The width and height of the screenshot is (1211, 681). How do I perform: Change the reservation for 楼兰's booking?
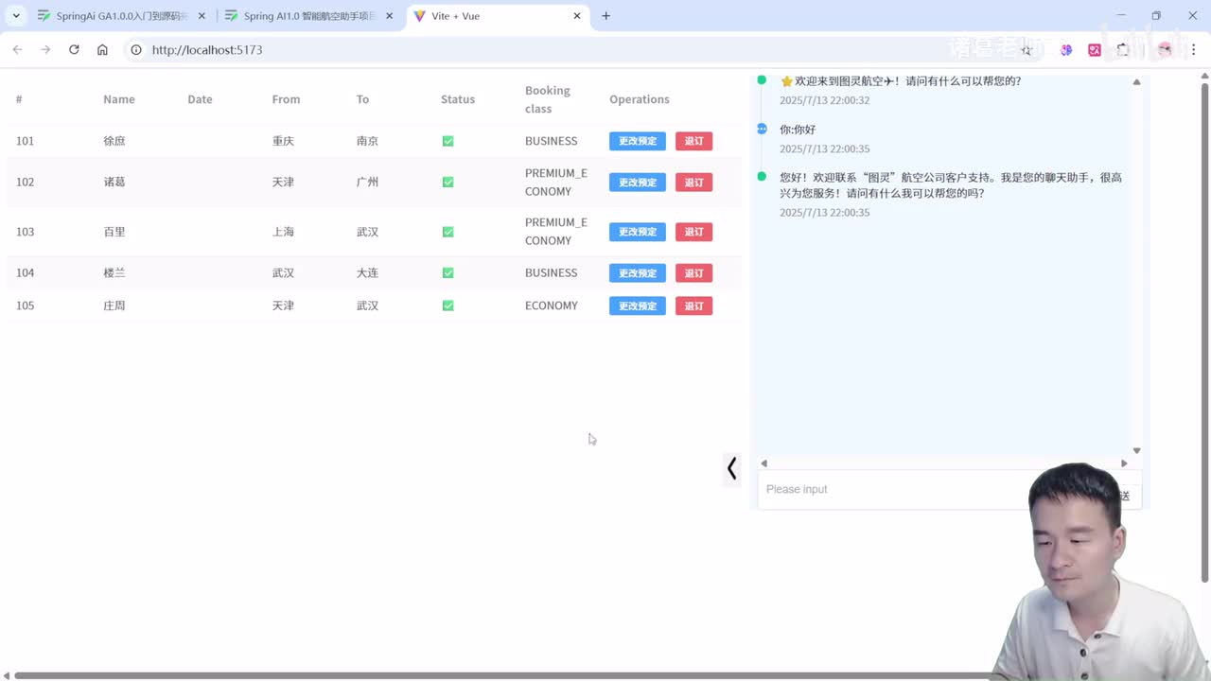tap(638, 272)
